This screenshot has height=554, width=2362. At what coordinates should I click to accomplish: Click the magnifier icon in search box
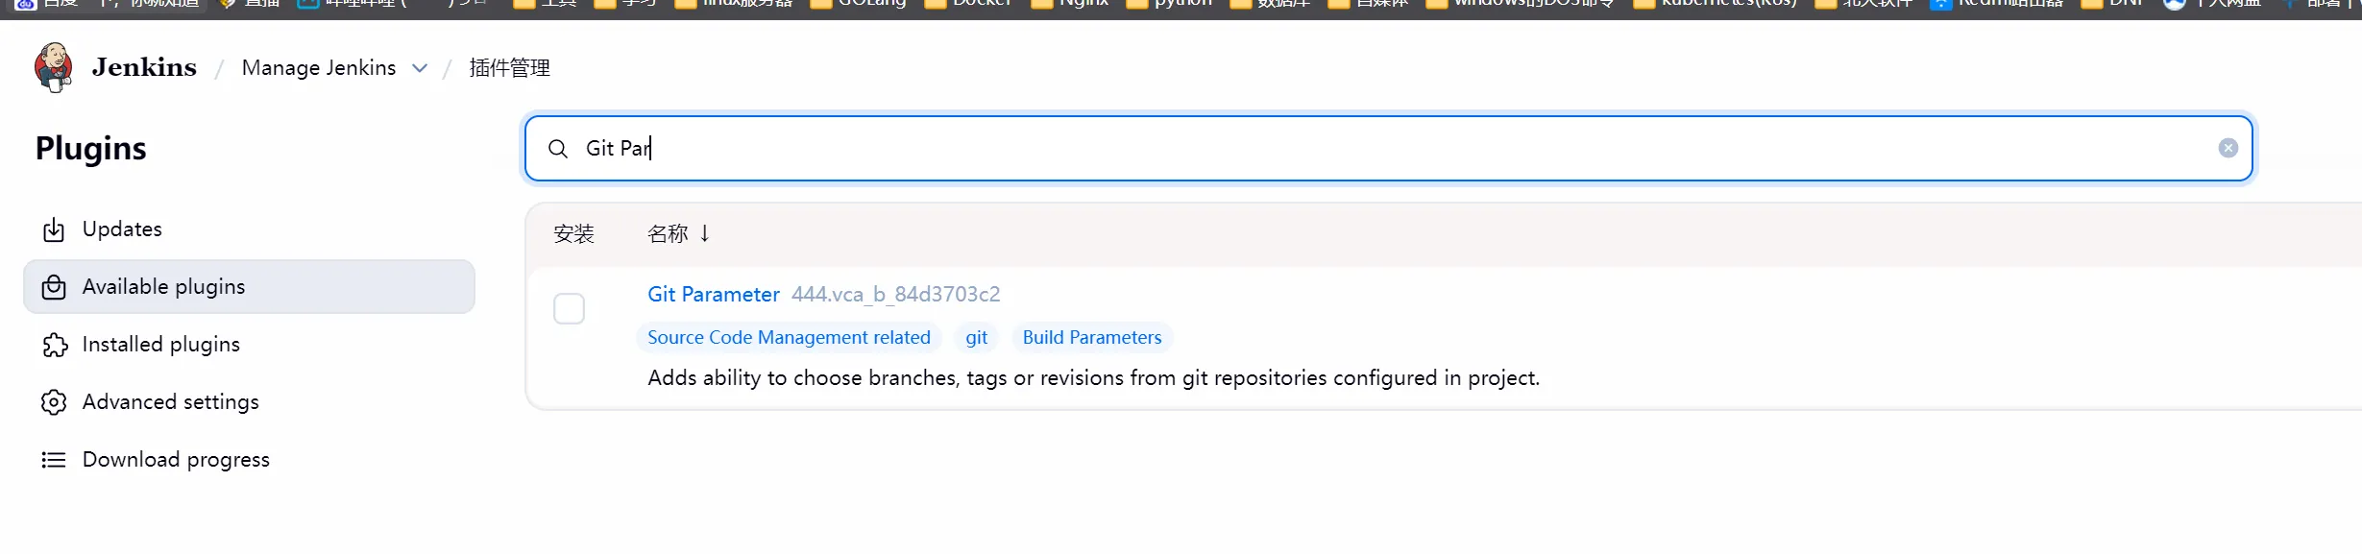point(558,149)
